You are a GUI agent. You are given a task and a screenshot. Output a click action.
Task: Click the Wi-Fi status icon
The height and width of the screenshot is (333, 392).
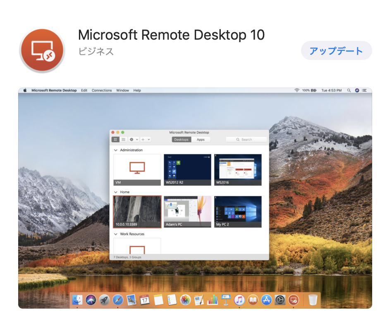[297, 90]
